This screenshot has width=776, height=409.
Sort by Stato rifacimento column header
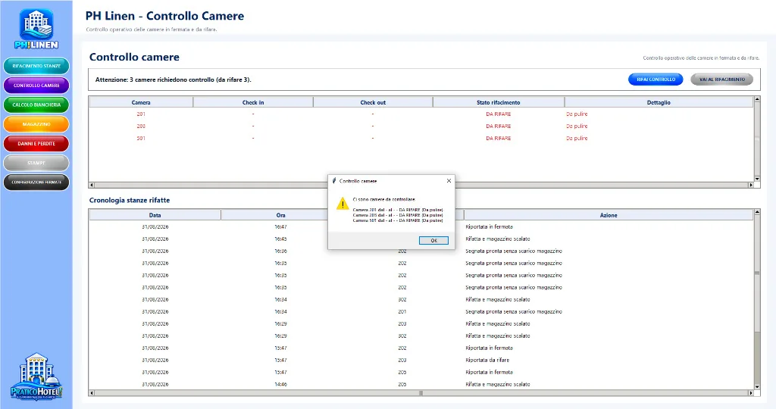click(x=499, y=102)
